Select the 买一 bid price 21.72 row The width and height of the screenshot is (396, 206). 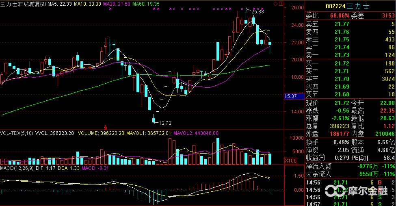350,64
